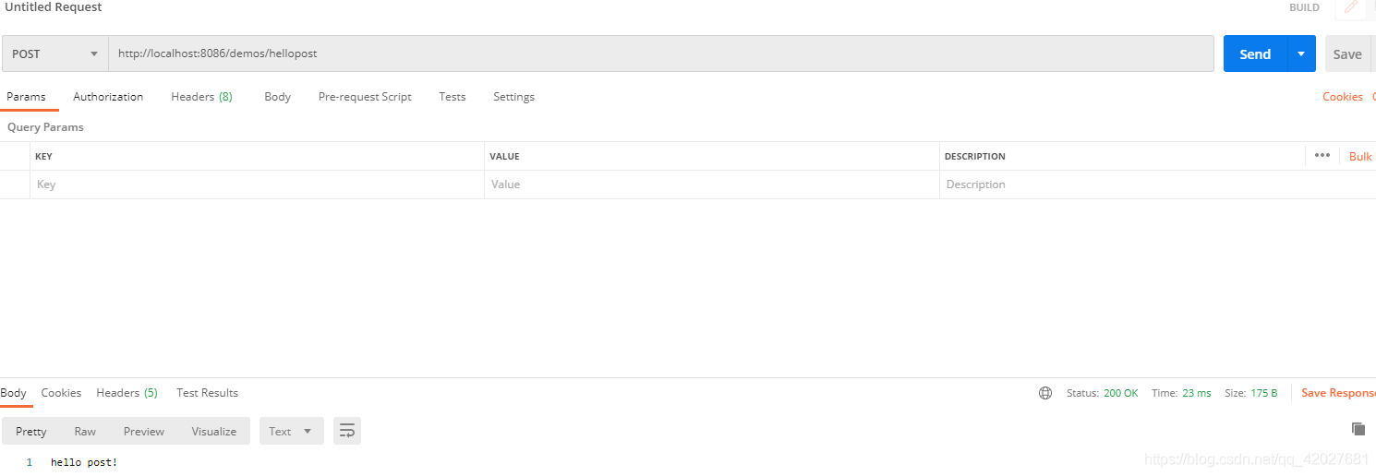Click the VALUE column header
The image size is (1376, 476).
(504, 157)
